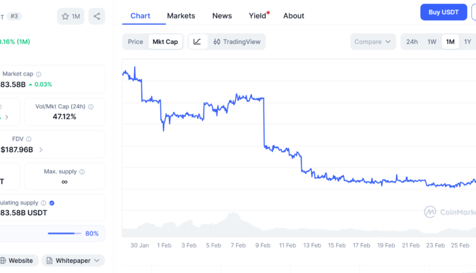Image resolution: width=476 pixels, height=273 pixels.
Task: Click the Max. supply info icon
Action: click(x=82, y=171)
